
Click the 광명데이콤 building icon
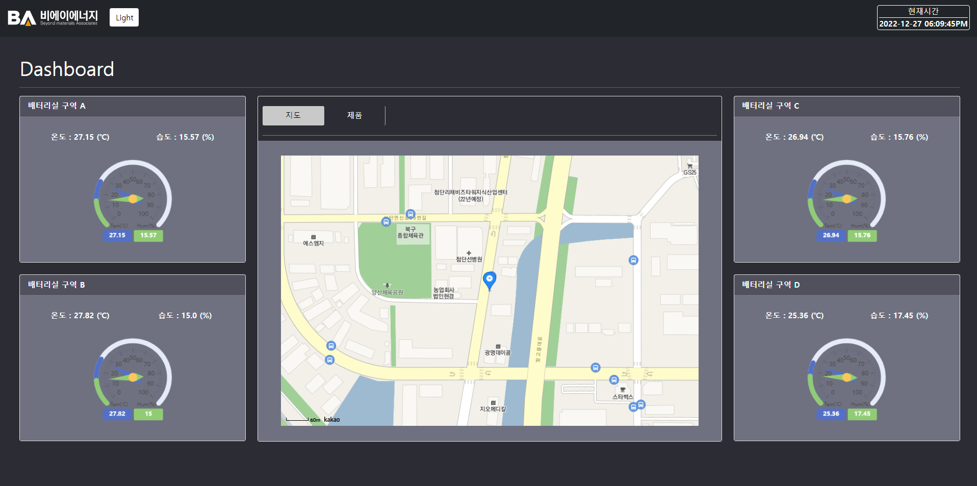click(x=498, y=346)
